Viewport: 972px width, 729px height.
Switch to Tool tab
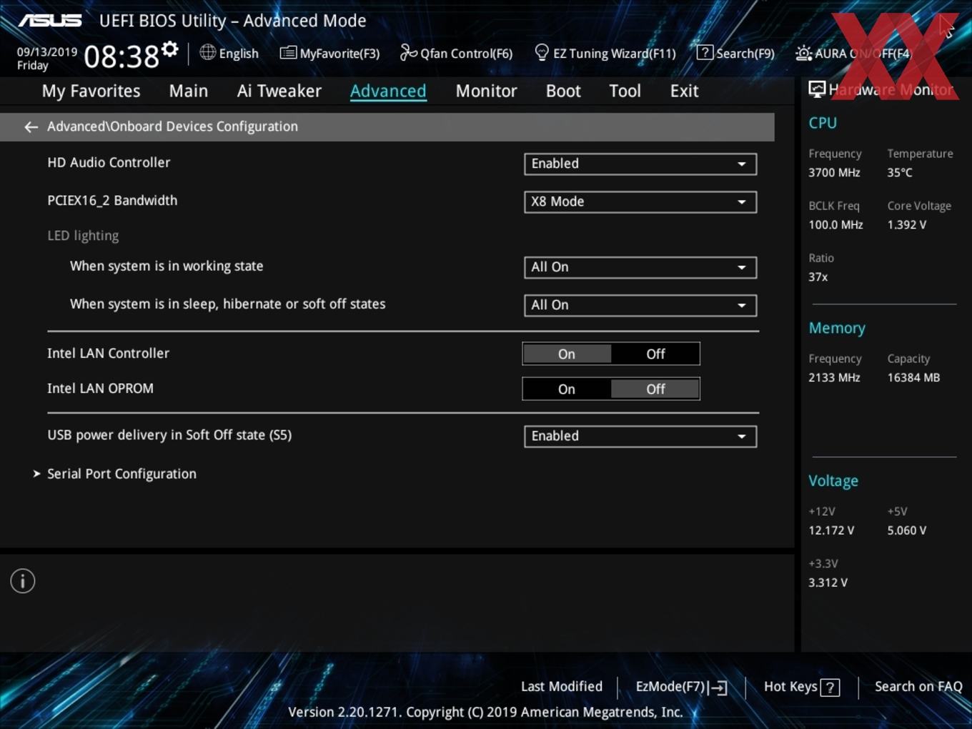click(x=625, y=91)
